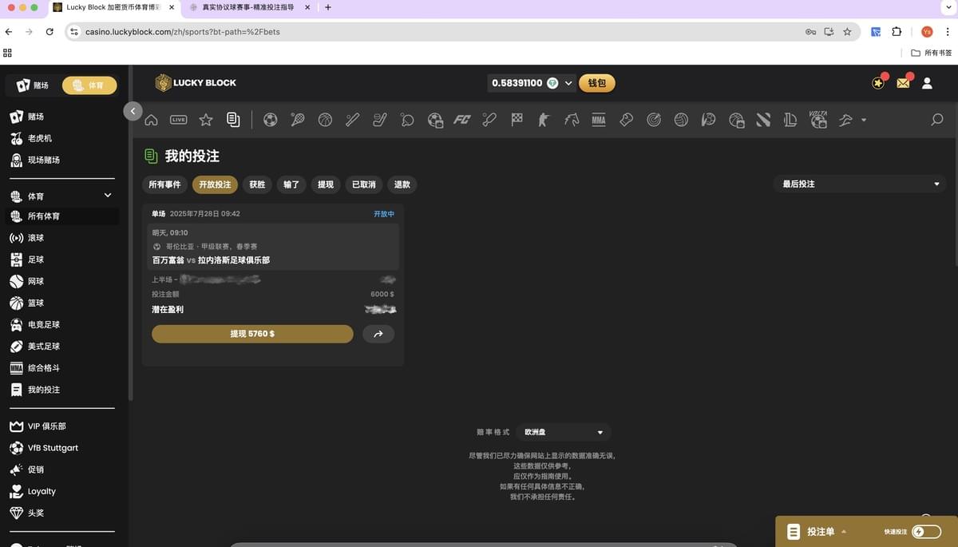Select the soccer ball icon in sports bar
This screenshot has width=958, height=547.
click(271, 120)
